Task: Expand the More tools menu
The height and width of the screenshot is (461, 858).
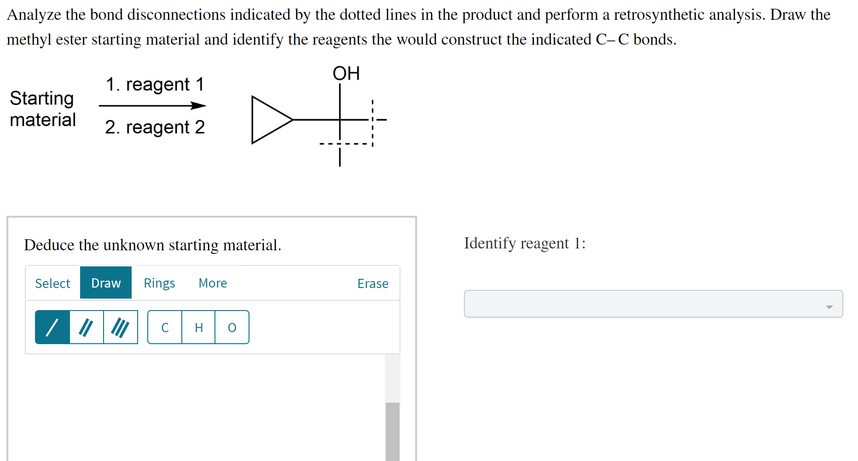Action: coord(212,283)
